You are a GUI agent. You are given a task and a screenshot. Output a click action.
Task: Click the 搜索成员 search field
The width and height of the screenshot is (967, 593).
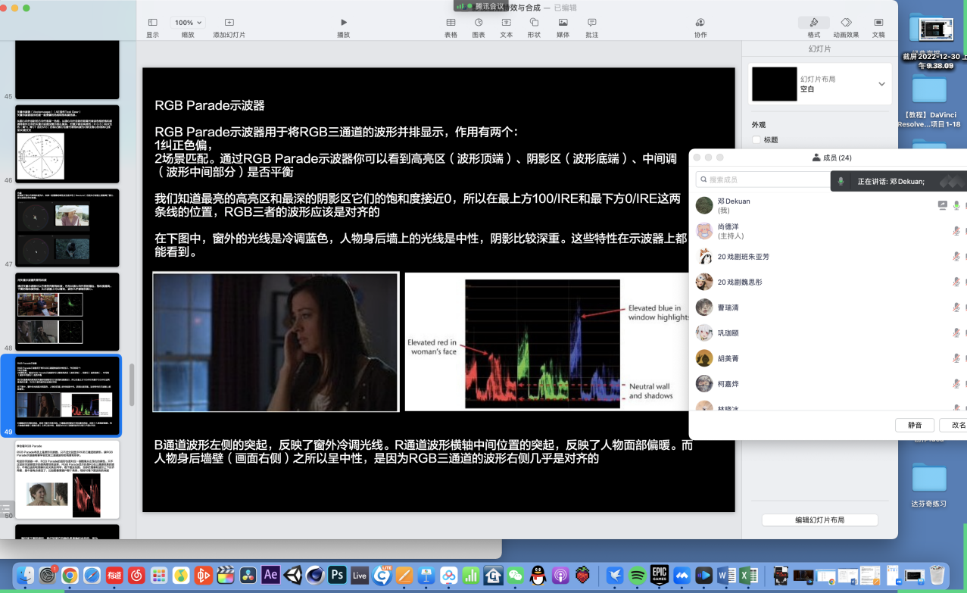tap(765, 179)
